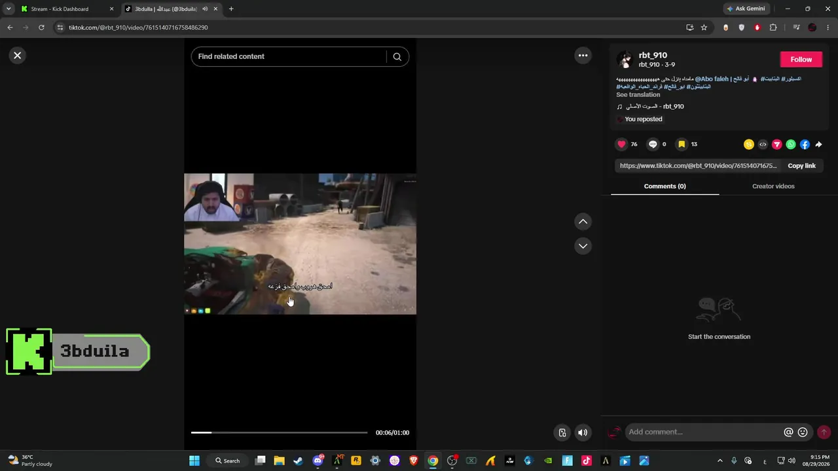Open the clock and date showing 9:15 PM
This screenshot has width=838, height=471.
(820, 461)
